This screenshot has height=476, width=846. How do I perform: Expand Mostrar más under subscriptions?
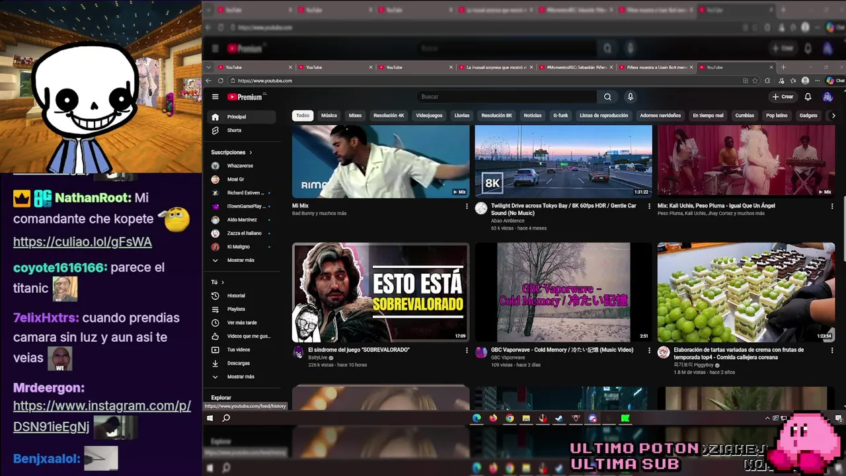241,260
